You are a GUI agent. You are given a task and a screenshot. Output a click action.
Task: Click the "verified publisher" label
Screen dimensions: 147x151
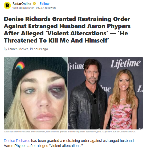(23, 8)
